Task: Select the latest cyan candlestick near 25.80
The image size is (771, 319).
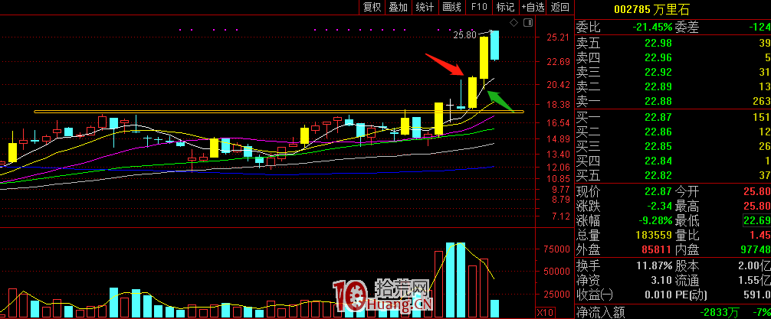Action: pyautogui.click(x=494, y=45)
